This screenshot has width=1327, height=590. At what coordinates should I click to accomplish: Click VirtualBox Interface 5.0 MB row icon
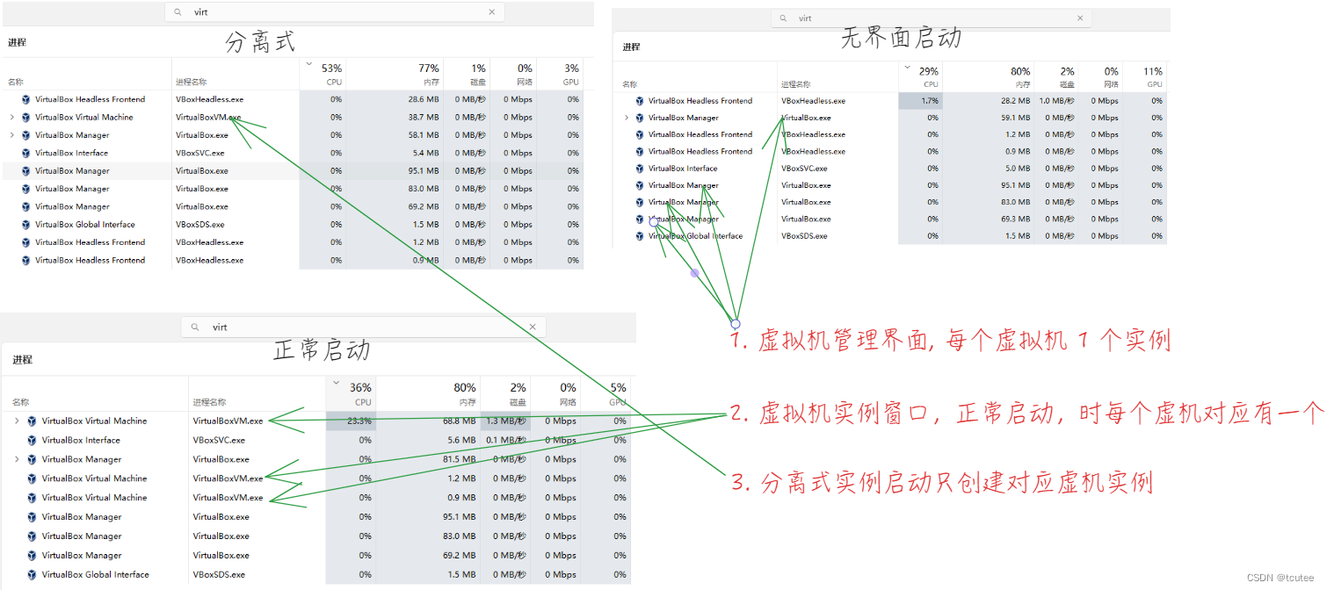coord(640,169)
